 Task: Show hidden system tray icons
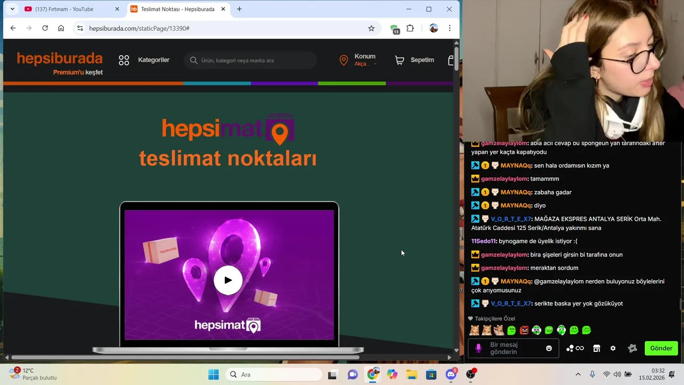(x=578, y=374)
